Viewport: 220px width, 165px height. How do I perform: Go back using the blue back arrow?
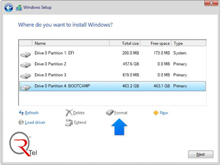coord(8,7)
